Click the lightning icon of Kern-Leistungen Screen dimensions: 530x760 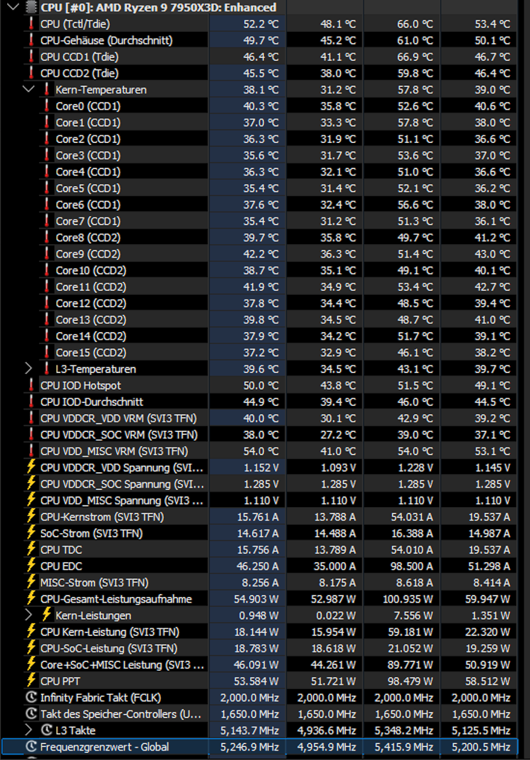47,615
